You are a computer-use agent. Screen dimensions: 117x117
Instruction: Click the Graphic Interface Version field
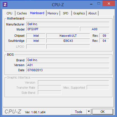(74, 83)
